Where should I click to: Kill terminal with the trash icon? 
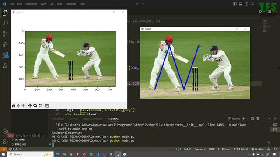coord(258,119)
